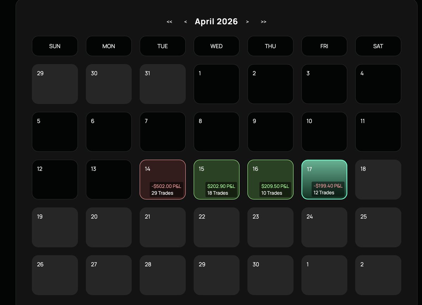Click the 12 Trades label

(324, 193)
